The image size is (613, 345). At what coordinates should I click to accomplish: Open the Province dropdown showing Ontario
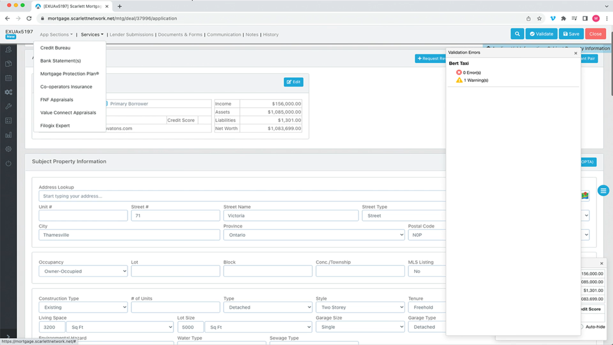click(314, 235)
